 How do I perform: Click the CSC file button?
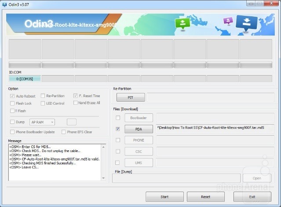(139, 152)
